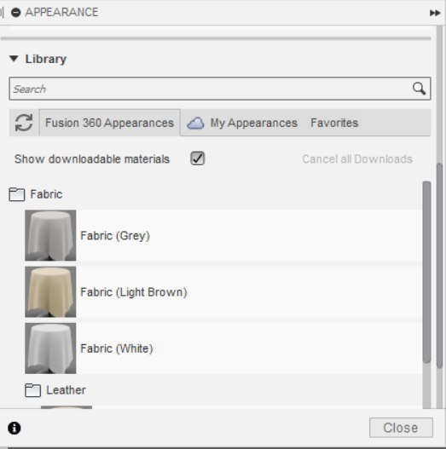Click the Show downloadable materials label
446x449 pixels.
[92, 159]
